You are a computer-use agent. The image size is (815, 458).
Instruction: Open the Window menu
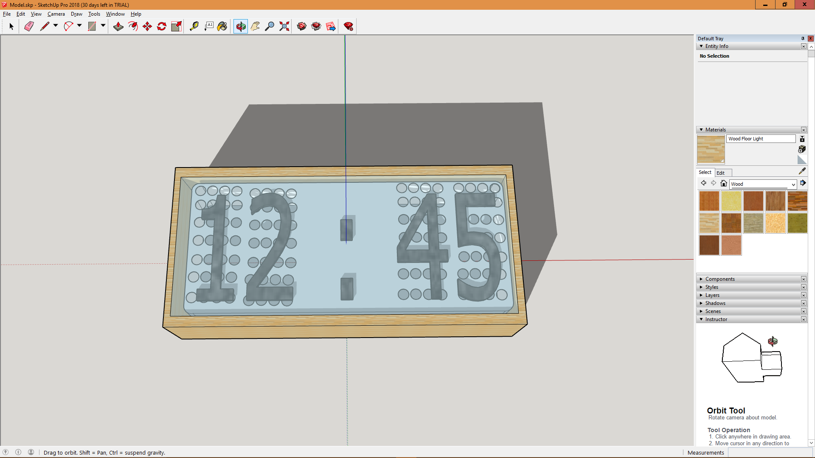point(115,14)
